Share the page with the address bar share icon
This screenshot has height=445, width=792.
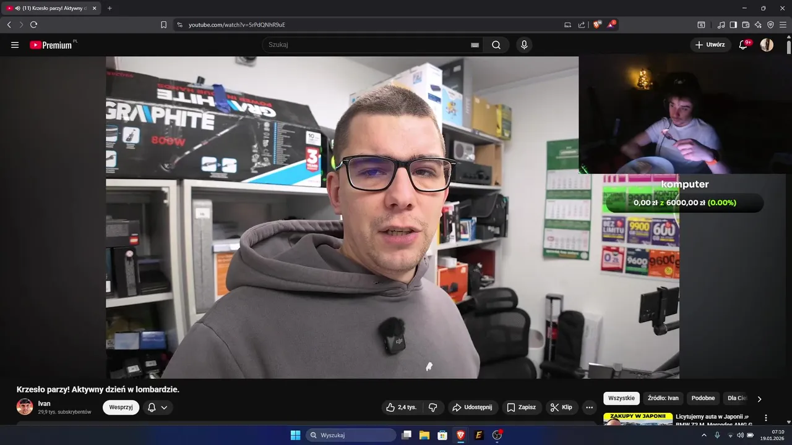pyautogui.click(x=582, y=25)
